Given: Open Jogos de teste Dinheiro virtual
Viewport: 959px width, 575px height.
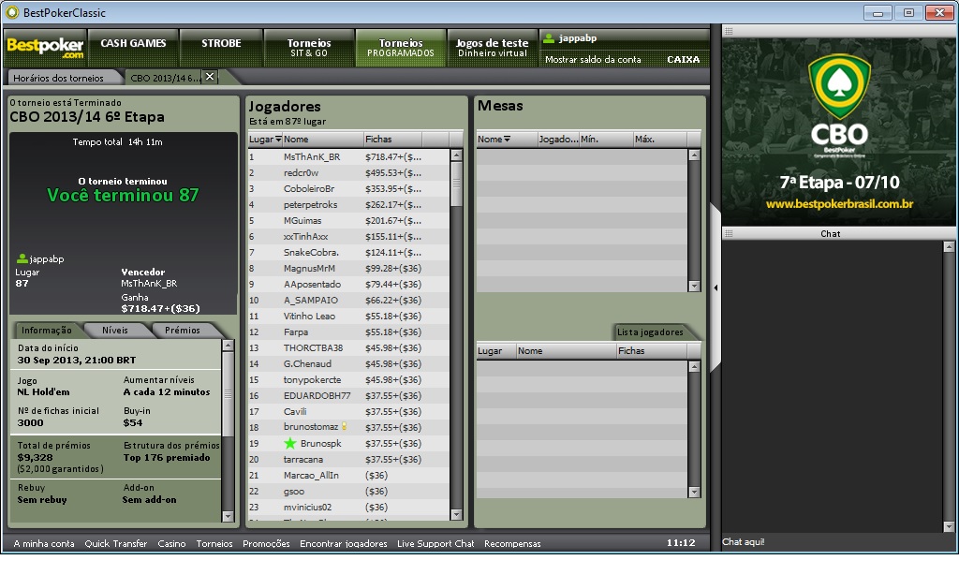Looking at the screenshot, I should point(493,47).
